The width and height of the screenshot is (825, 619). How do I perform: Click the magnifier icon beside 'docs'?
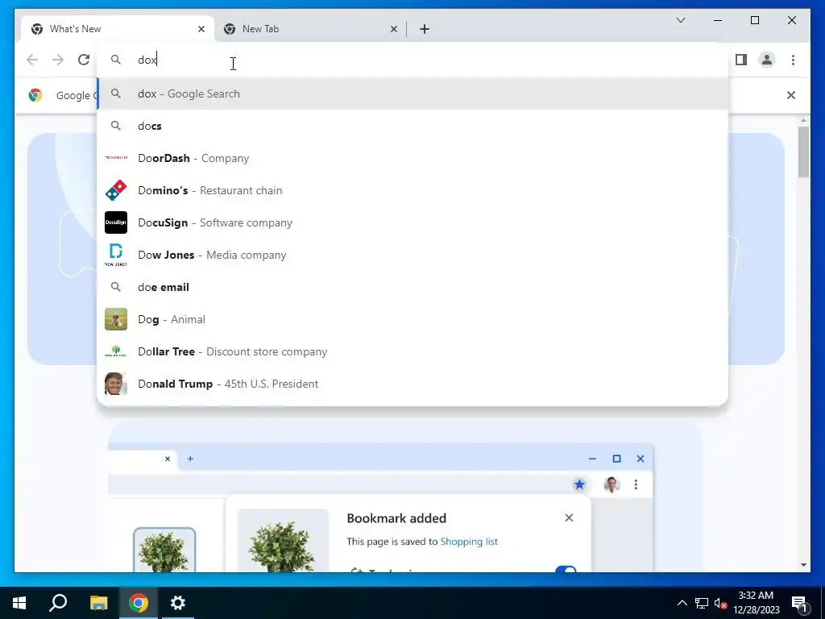click(116, 126)
